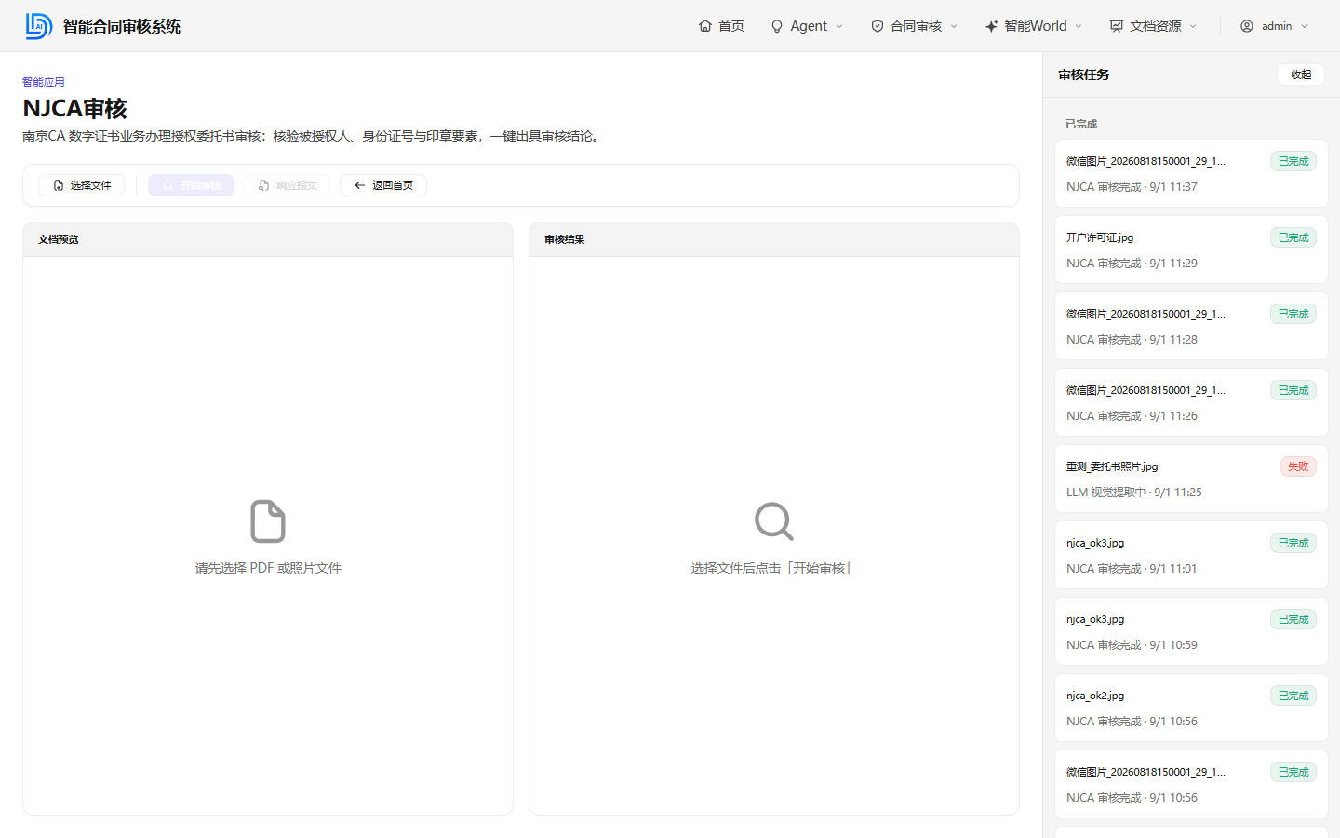Click the "LLM 视觉提取中 · 9/1 11:25" status line
The image size is (1340, 838).
(1134, 493)
